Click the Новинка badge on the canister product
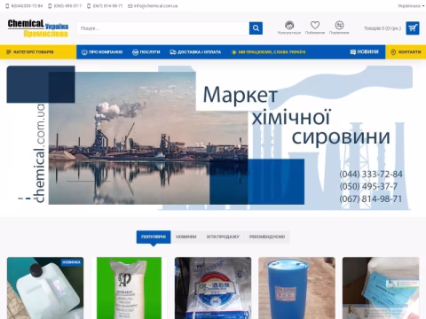 pyautogui.click(x=71, y=262)
